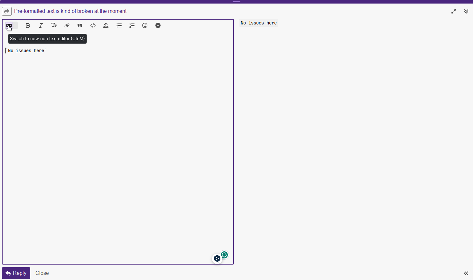Hide the preview pane with the double chevron left
This screenshot has height=280, width=473.
[x=466, y=273]
